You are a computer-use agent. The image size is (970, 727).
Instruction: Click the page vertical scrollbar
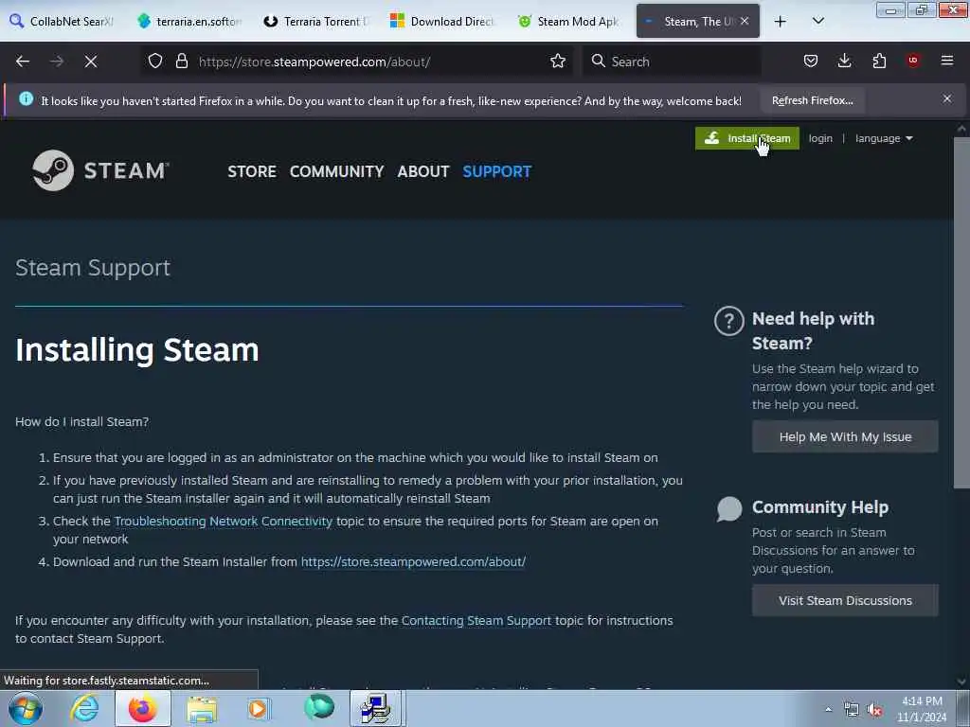click(961, 312)
